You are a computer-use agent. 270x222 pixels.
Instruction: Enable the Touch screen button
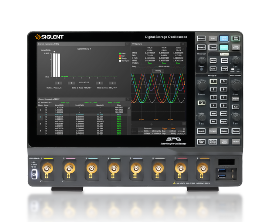pyautogui.click(x=213, y=47)
